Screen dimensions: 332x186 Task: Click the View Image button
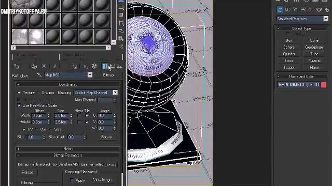[x=103, y=180]
